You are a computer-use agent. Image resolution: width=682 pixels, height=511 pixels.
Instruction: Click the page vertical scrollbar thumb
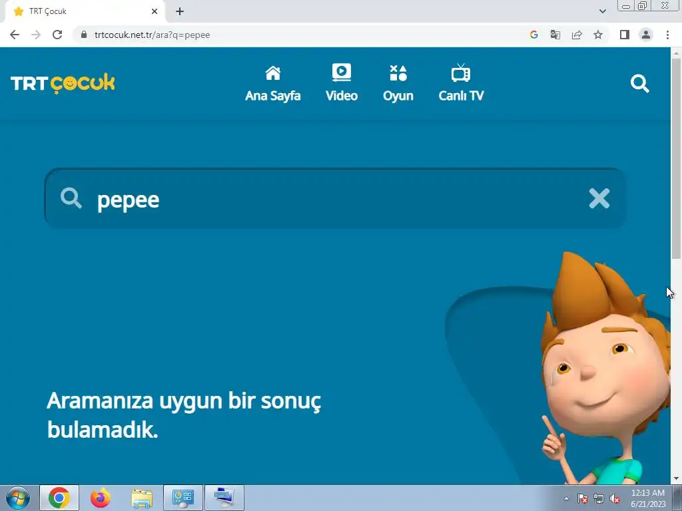tap(676, 158)
